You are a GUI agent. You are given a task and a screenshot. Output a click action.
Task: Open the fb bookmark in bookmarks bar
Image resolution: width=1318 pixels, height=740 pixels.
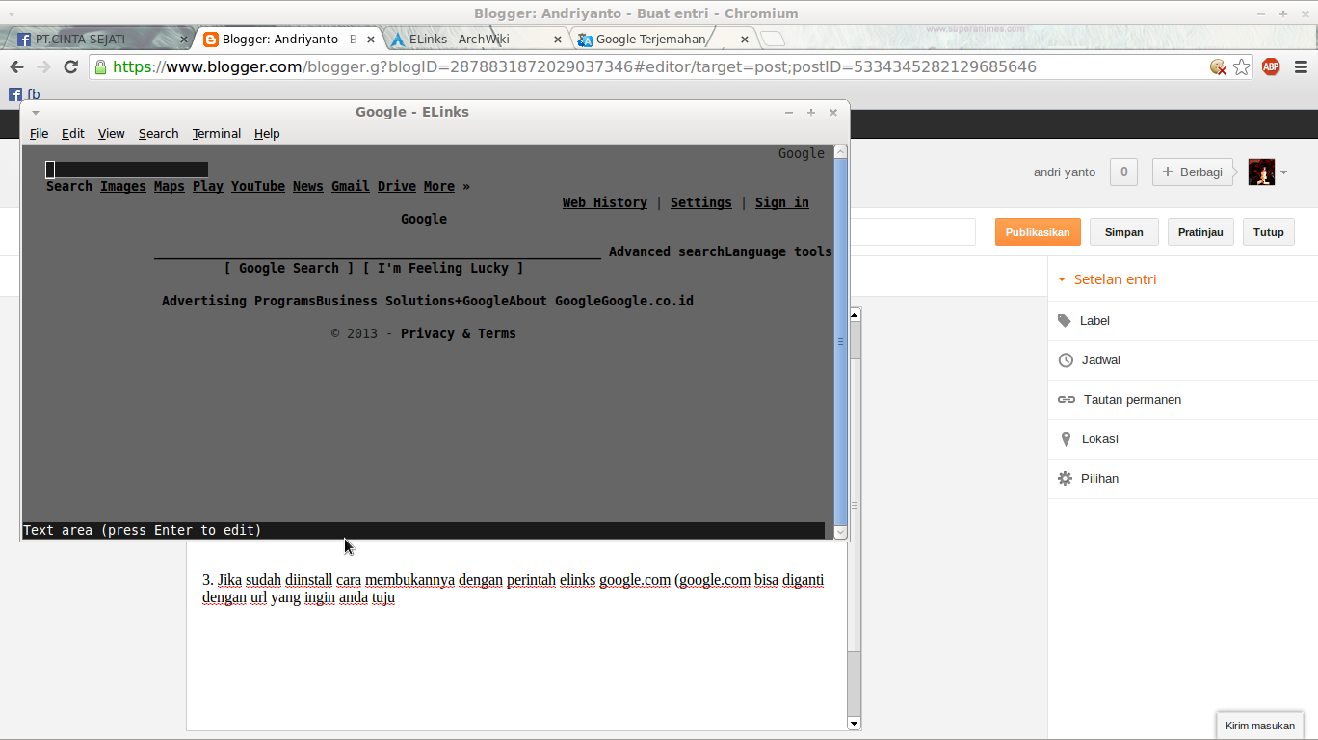pyautogui.click(x=24, y=93)
